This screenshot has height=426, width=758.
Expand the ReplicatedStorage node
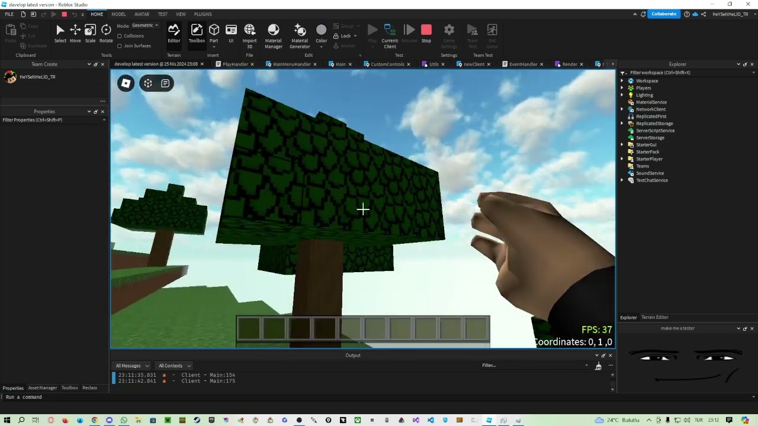(622, 124)
